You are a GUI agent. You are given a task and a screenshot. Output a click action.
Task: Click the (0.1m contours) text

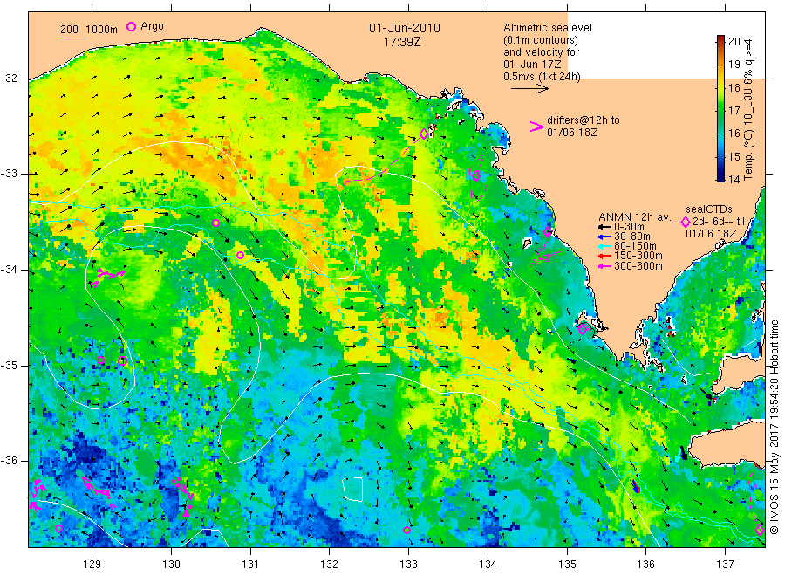click(x=541, y=40)
